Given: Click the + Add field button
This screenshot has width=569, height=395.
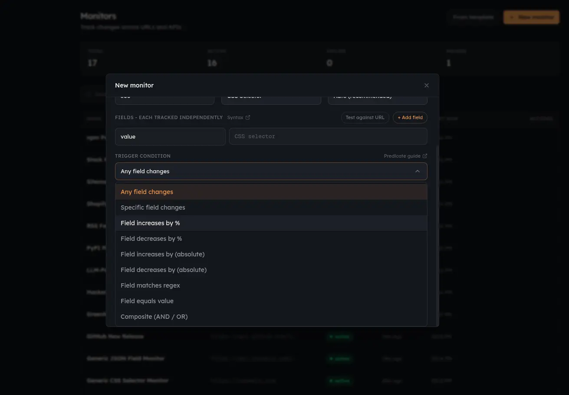Looking at the screenshot, I should [x=410, y=117].
